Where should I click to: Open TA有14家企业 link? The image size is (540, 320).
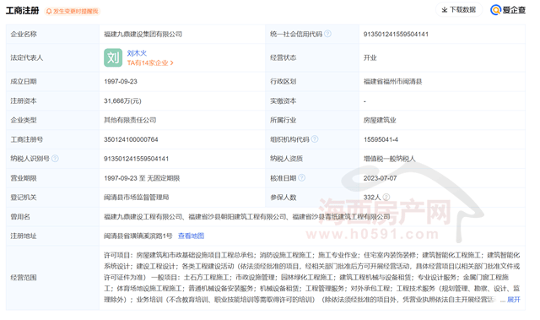pyautogui.click(x=150, y=62)
